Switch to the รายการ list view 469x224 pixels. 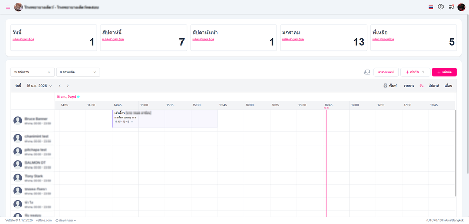(409, 86)
